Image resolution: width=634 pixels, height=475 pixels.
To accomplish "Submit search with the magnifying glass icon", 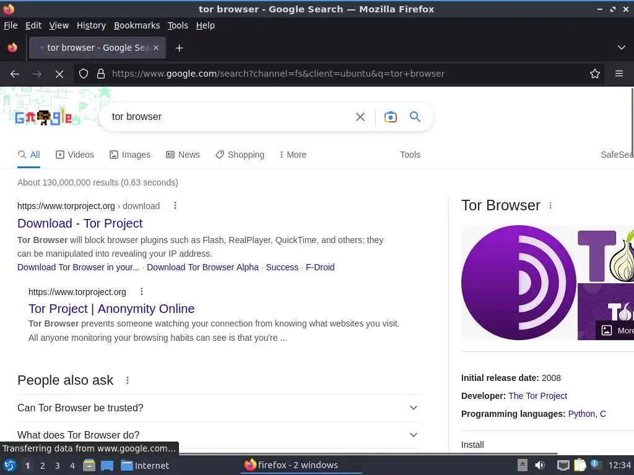I will pyautogui.click(x=415, y=117).
